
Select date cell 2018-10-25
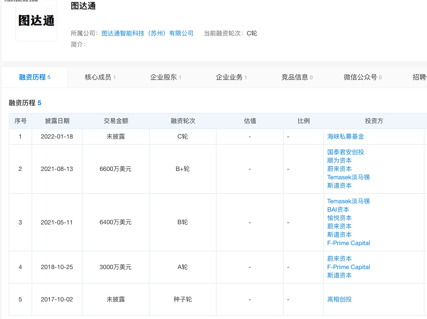tap(57, 267)
